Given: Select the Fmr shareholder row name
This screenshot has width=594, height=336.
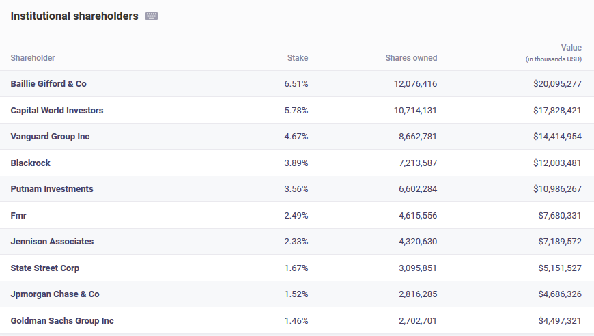Looking at the screenshot, I should (x=18, y=216).
